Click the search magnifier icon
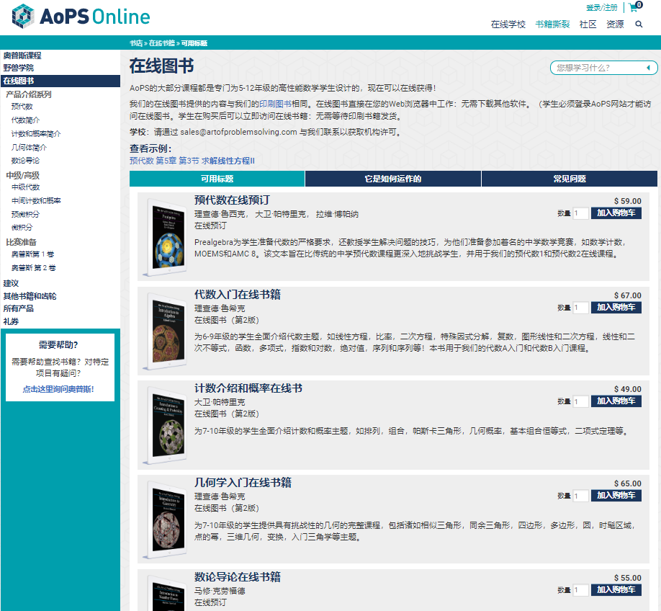 [x=639, y=24]
